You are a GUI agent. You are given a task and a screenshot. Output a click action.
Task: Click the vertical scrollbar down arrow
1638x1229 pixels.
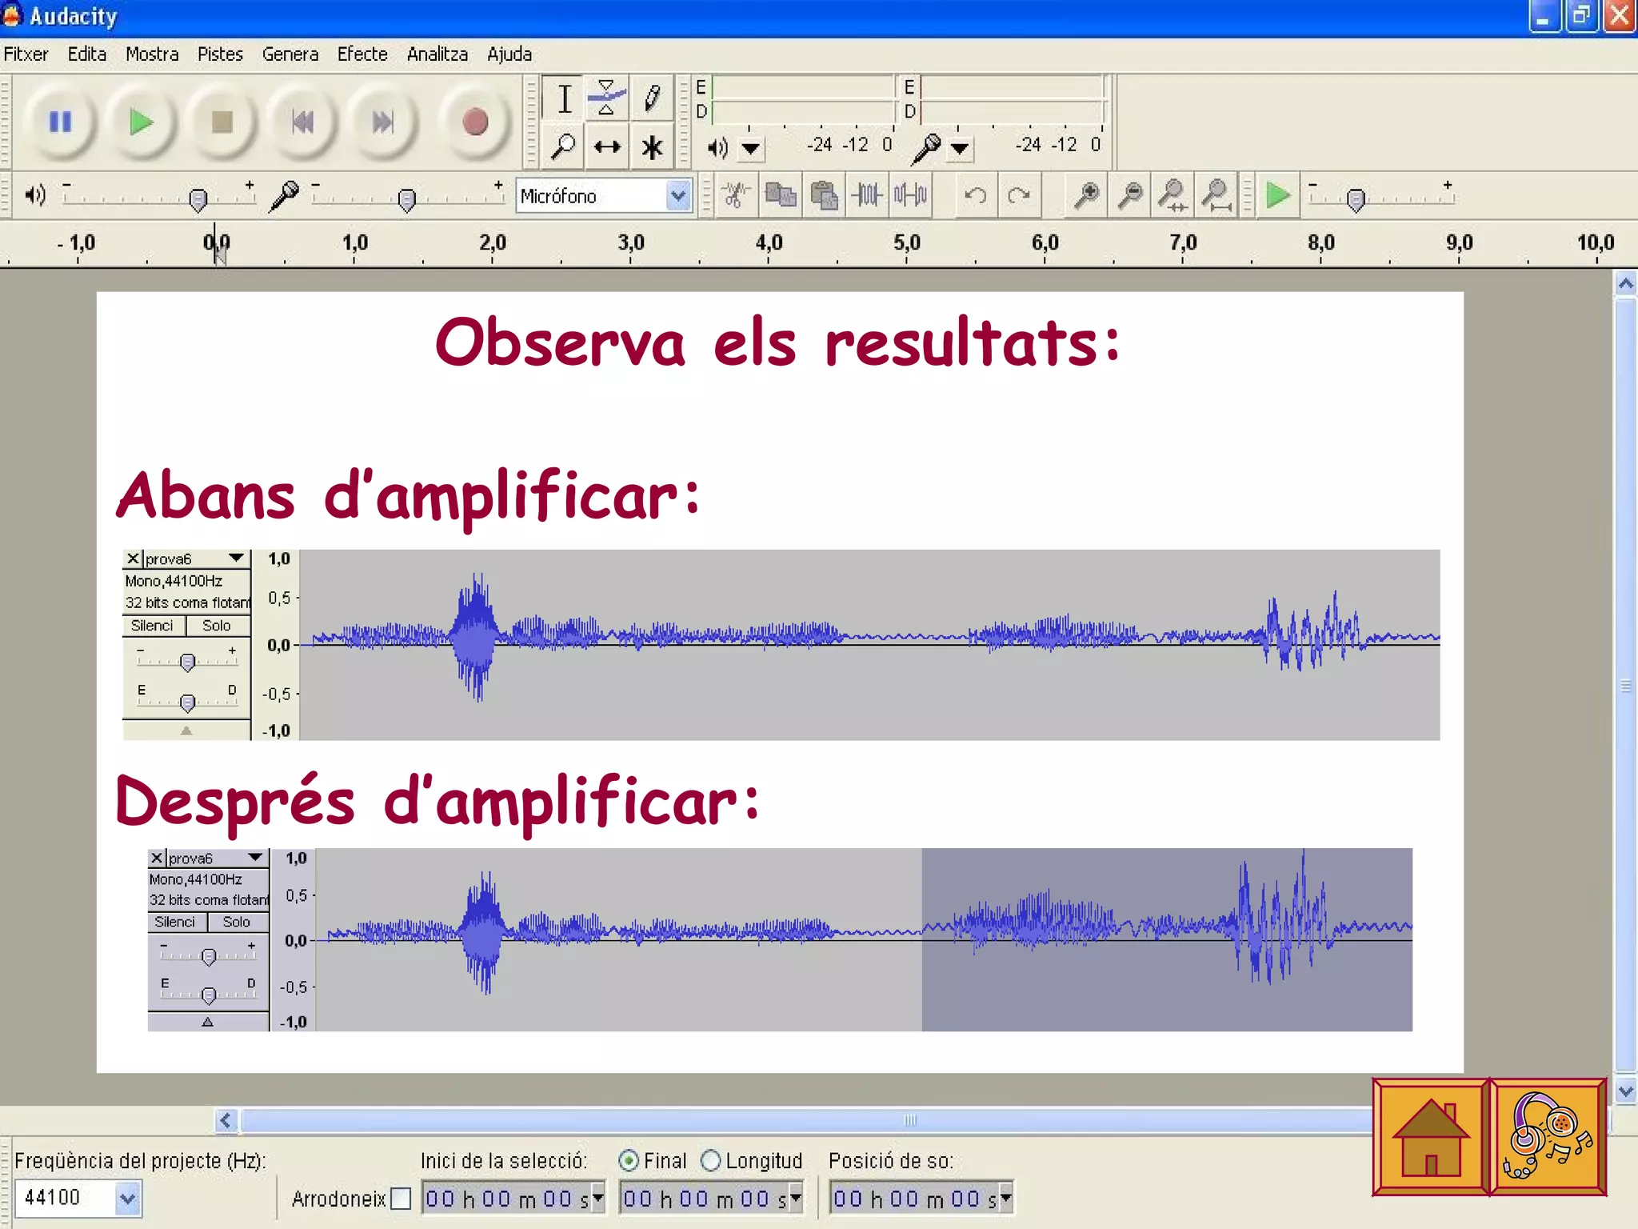click(x=1625, y=1091)
